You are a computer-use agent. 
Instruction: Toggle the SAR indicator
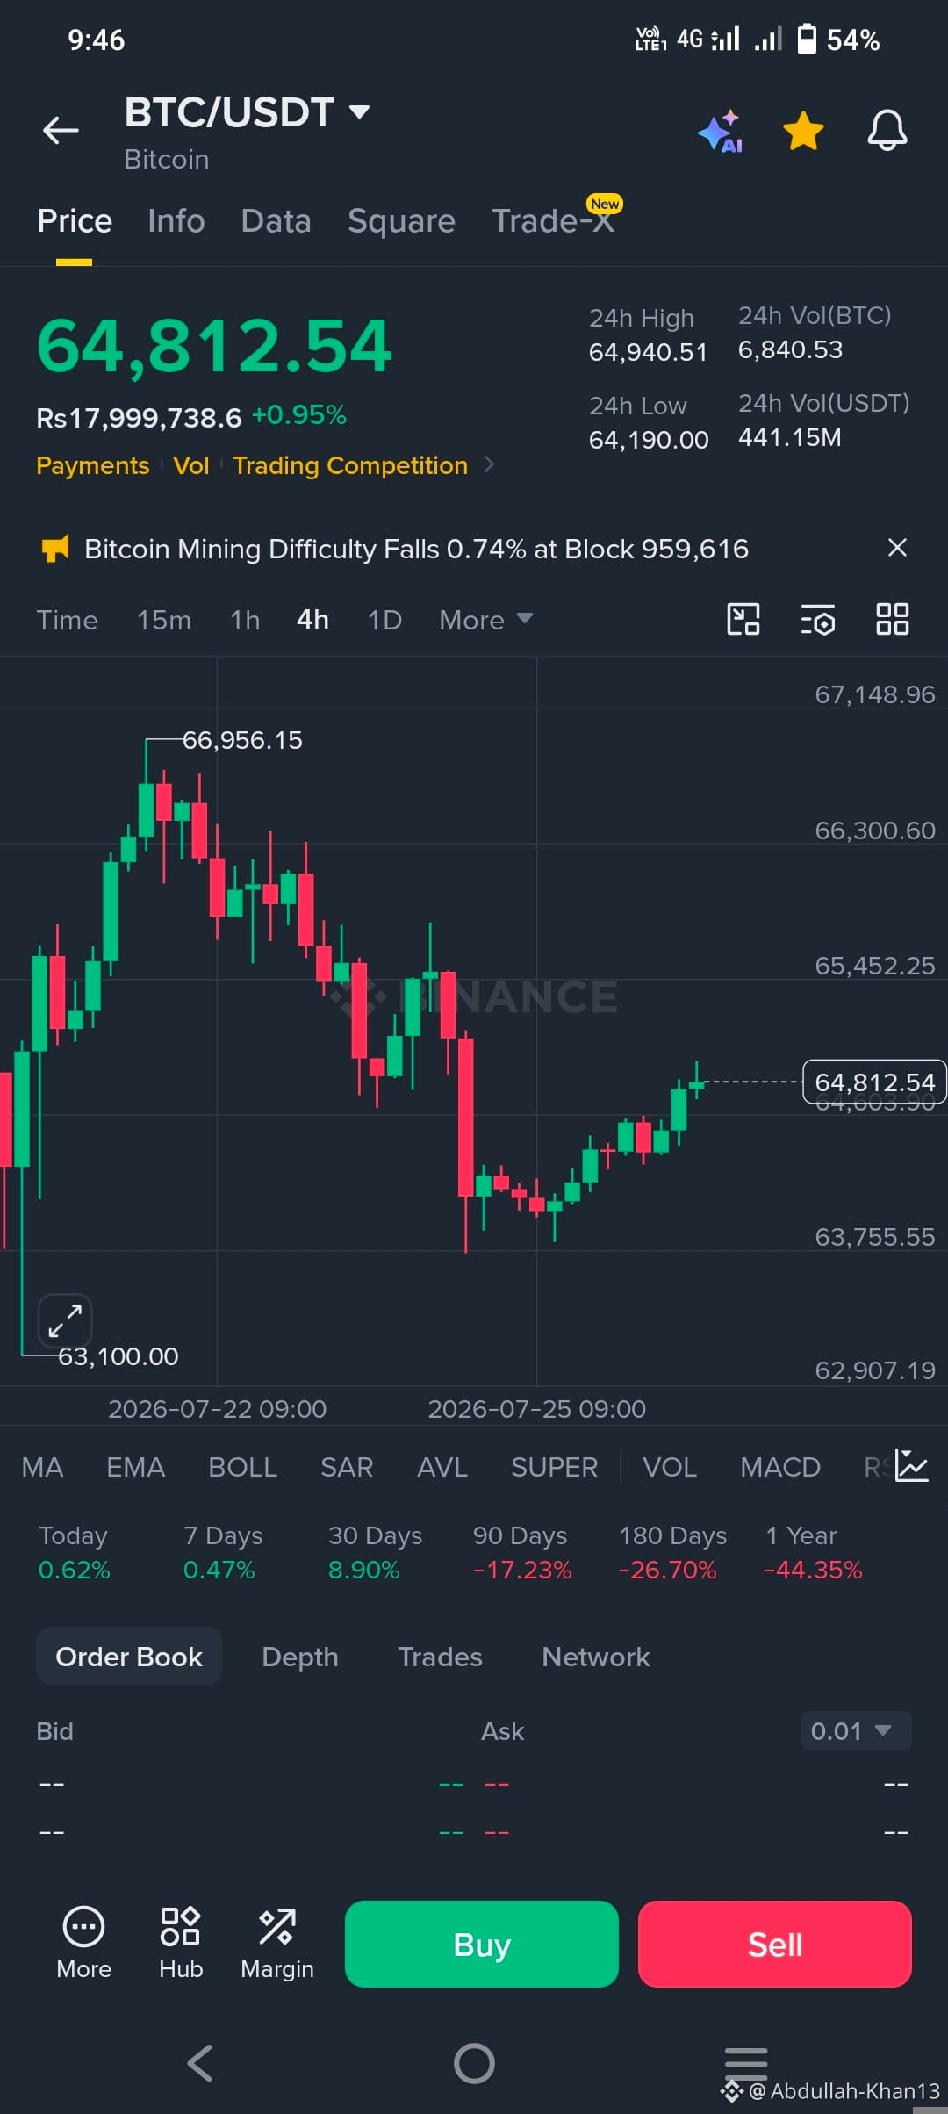tap(347, 1467)
